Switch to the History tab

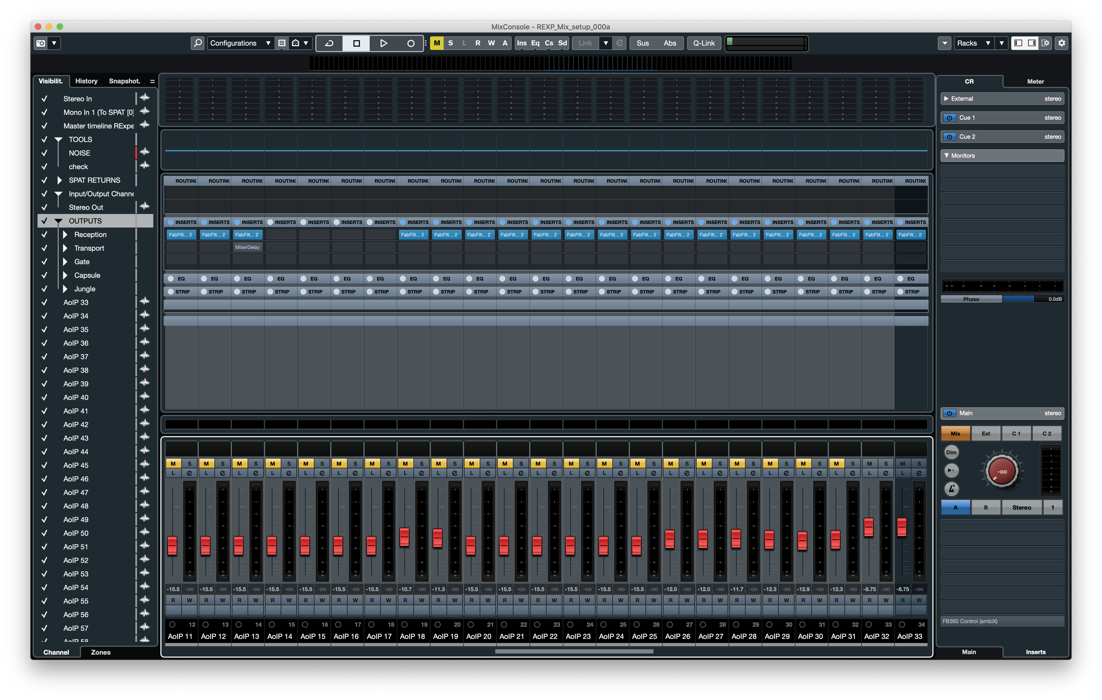point(86,81)
